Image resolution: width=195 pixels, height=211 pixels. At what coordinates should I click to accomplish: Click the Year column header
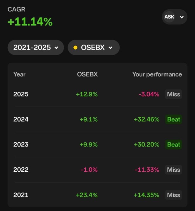coord(19,74)
